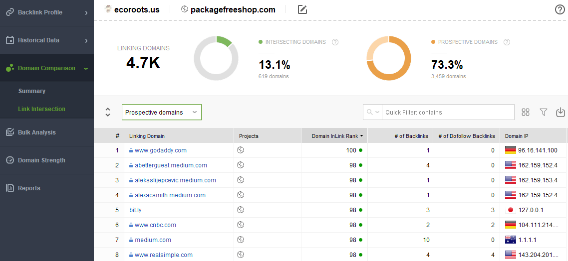
Task: Open the www.cnbc.com link
Action: pos(155,225)
